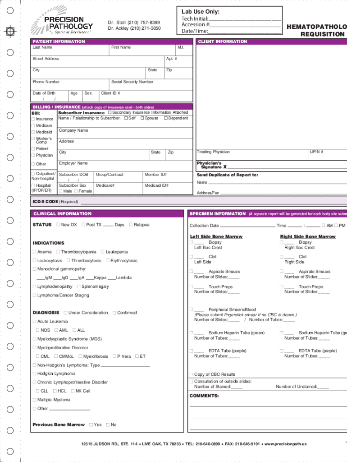This screenshot has width=347, height=462.
Task: Tick the AM checkbox for collection time
Action: point(324,226)
